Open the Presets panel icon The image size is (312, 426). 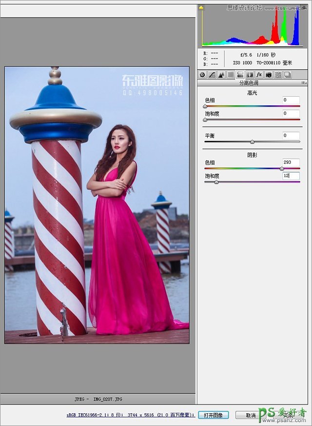278,75
